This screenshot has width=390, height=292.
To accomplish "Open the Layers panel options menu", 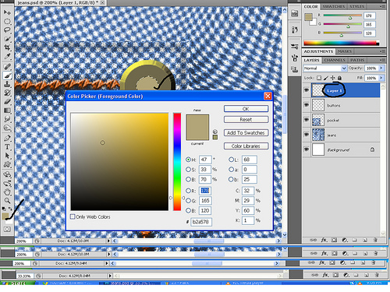I will (382, 60).
